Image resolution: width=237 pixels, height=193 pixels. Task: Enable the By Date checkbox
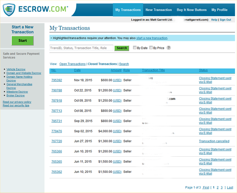[135, 48]
